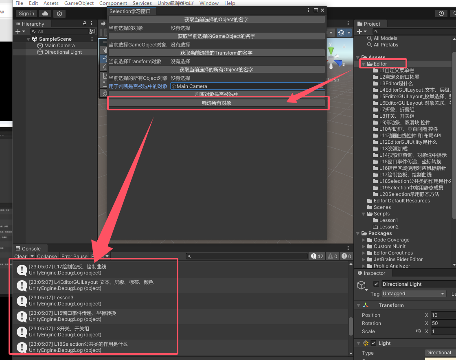
Task: Open Unity cloud collaboration via the cloud icon
Action: [45, 13]
